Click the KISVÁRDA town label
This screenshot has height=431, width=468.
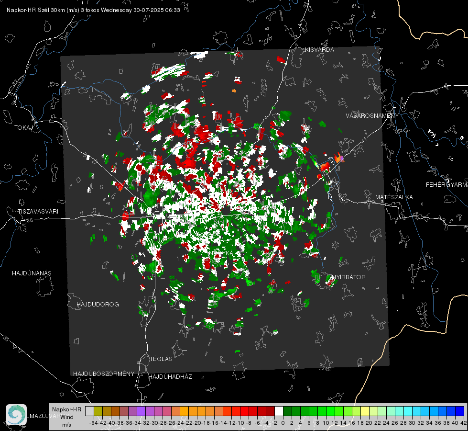(319, 50)
